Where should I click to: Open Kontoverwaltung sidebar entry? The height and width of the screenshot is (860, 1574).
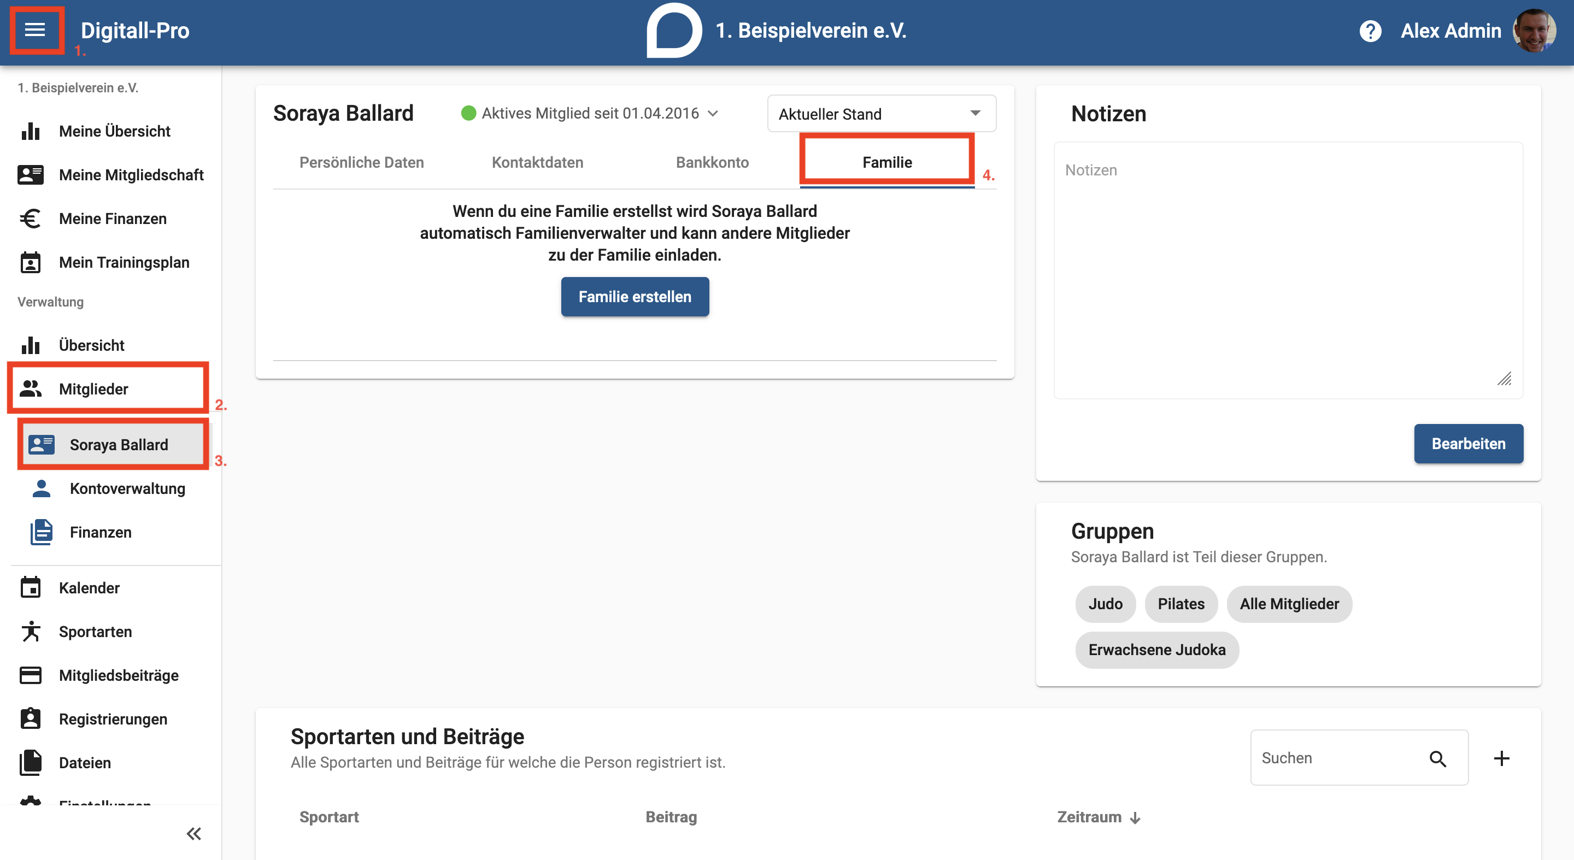[x=116, y=488]
